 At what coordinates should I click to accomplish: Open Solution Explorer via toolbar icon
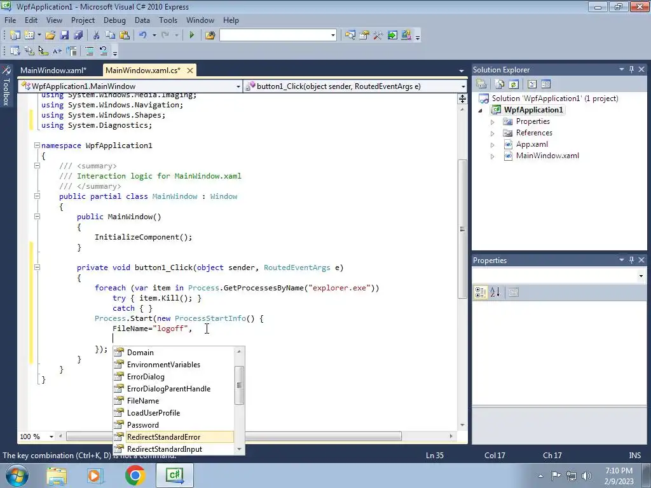350,36
